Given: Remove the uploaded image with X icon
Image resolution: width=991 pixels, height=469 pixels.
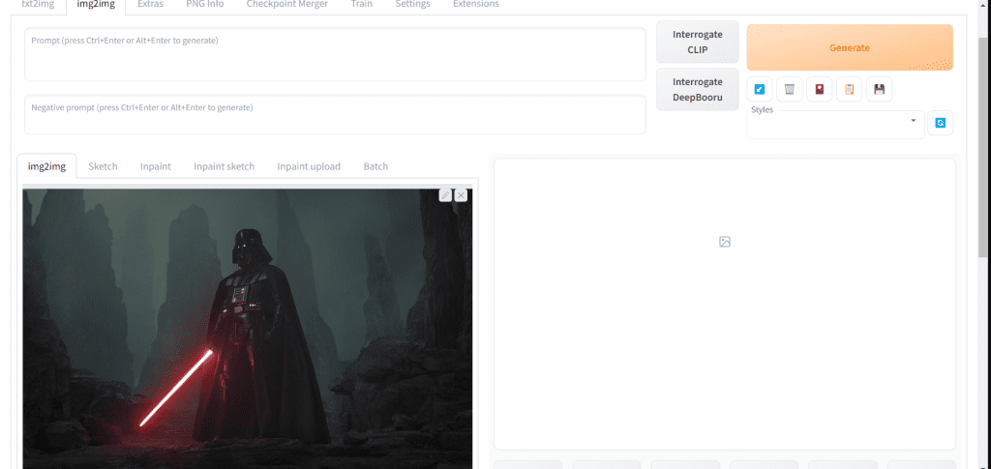Looking at the screenshot, I should 461,195.
